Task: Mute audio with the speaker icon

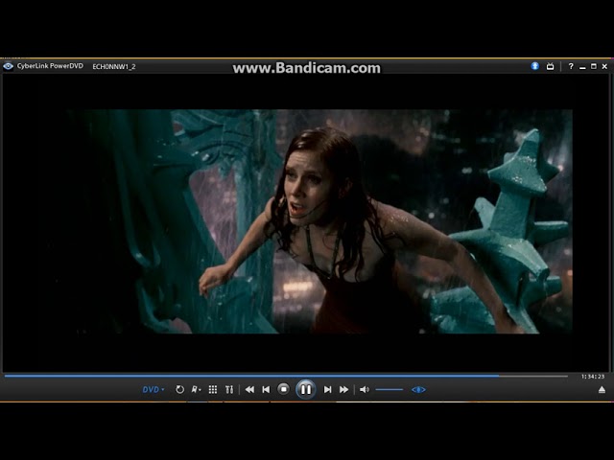Action: click(x=365, y=390)
